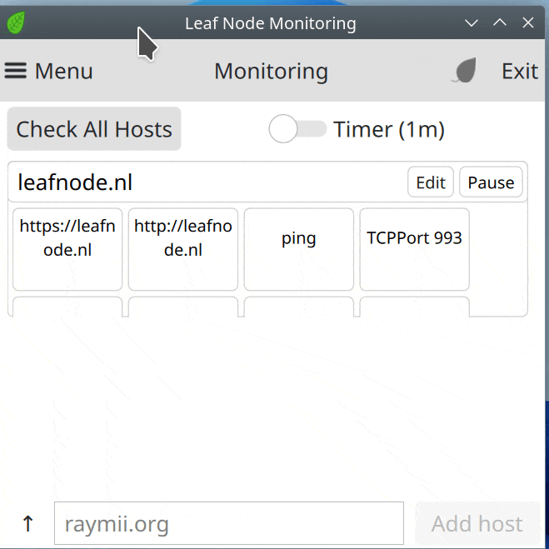Focus the raymii.org host input field
The width and height of the screenshot is (549, 549).
click(x=228, y=524)
